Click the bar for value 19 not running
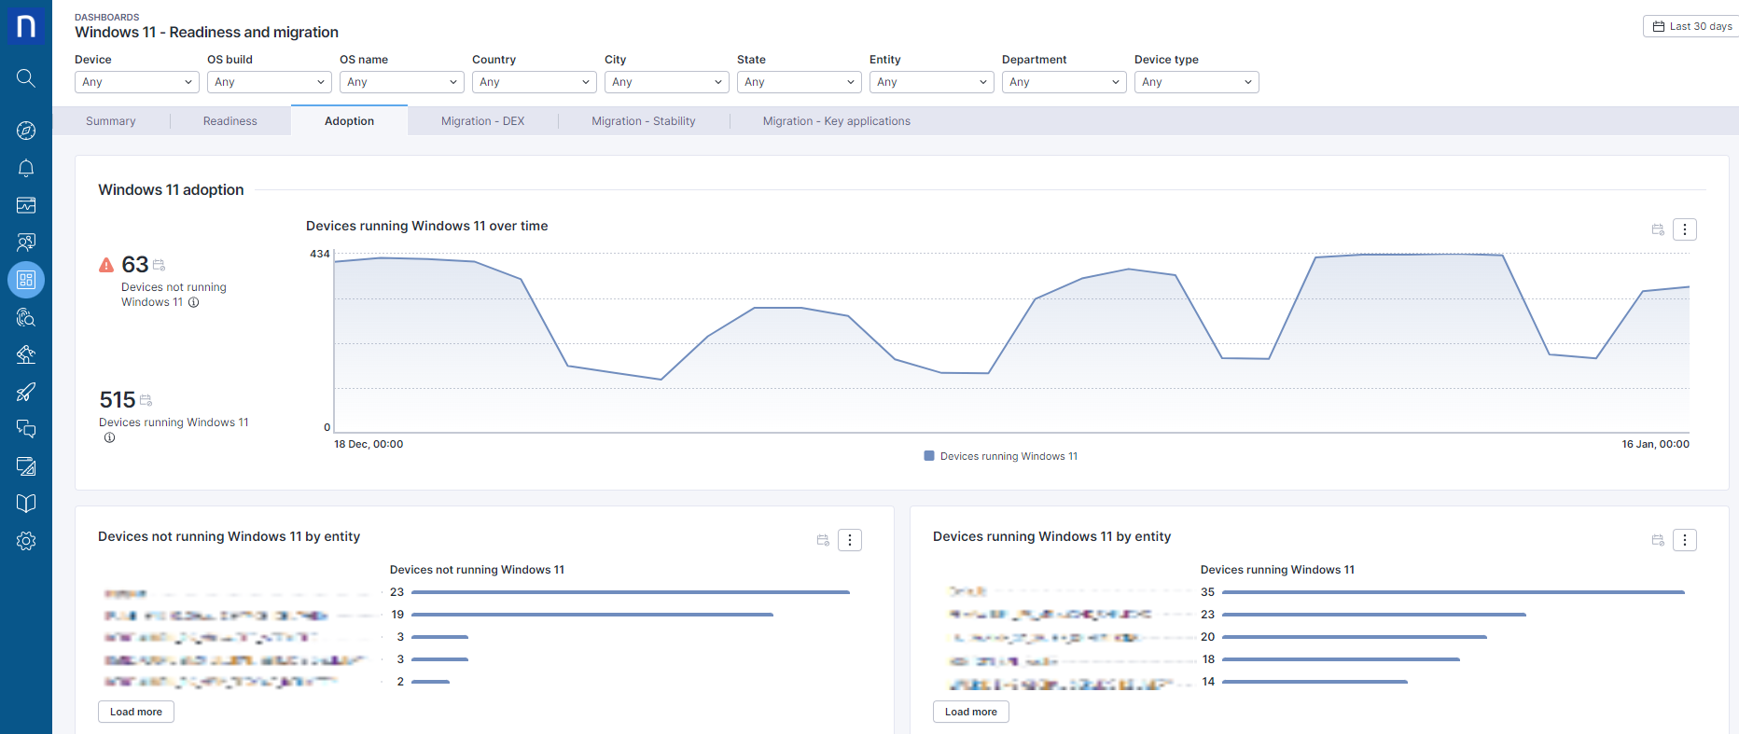 592,615
